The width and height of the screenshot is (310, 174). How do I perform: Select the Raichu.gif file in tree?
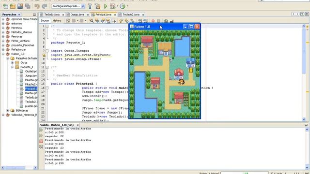(x=31, y=93)
